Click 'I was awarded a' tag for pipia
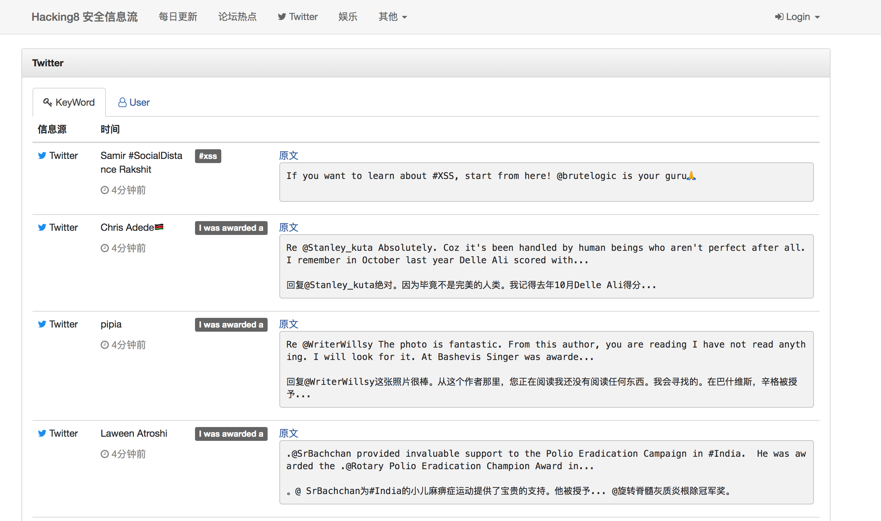 pyautogui.click(x=231, y=324)
